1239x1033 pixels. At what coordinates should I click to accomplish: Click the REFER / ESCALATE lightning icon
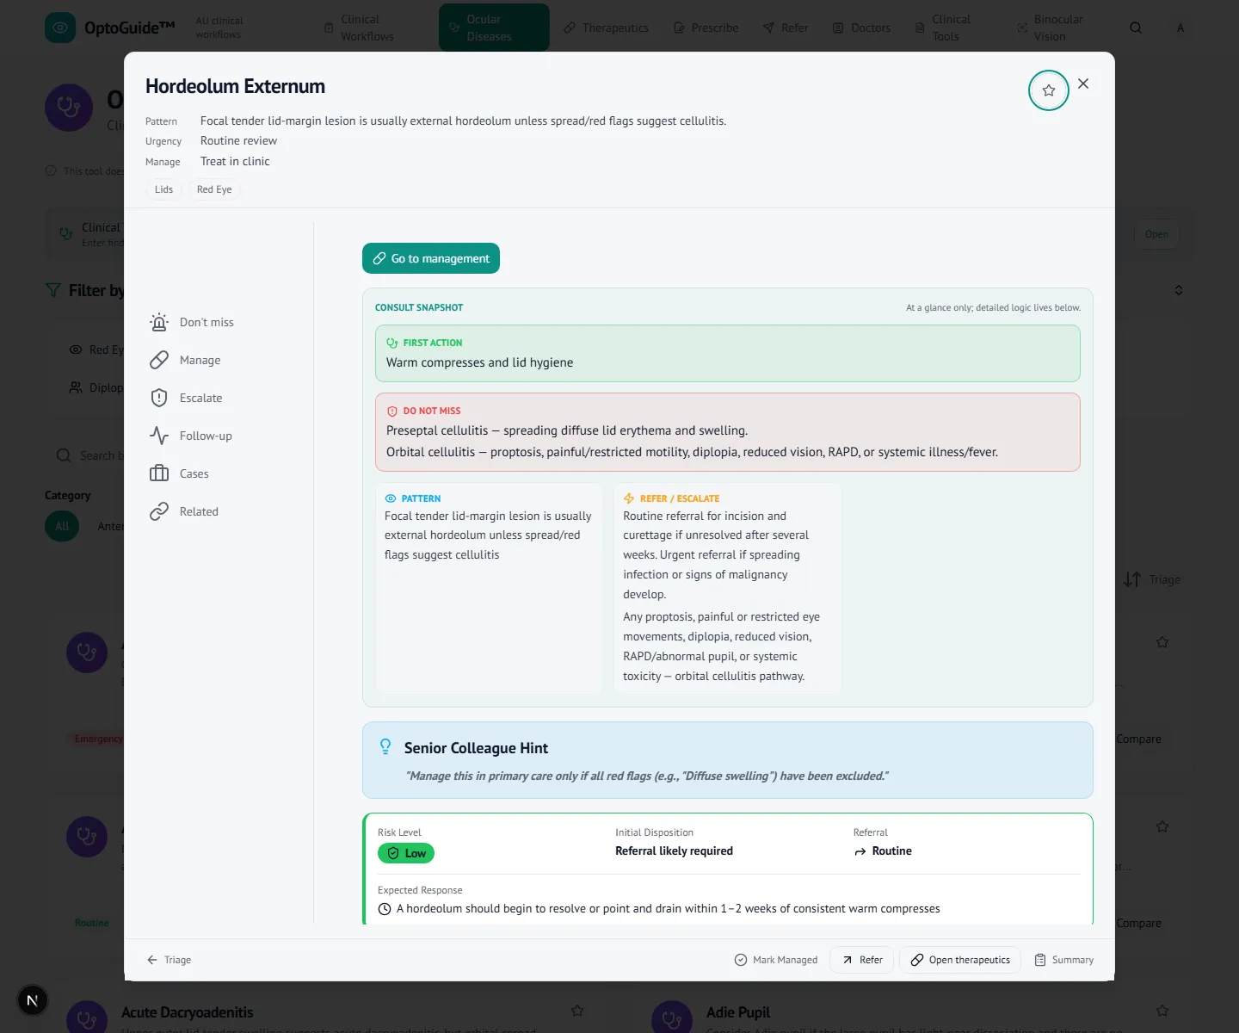click(x=629, y=498)
